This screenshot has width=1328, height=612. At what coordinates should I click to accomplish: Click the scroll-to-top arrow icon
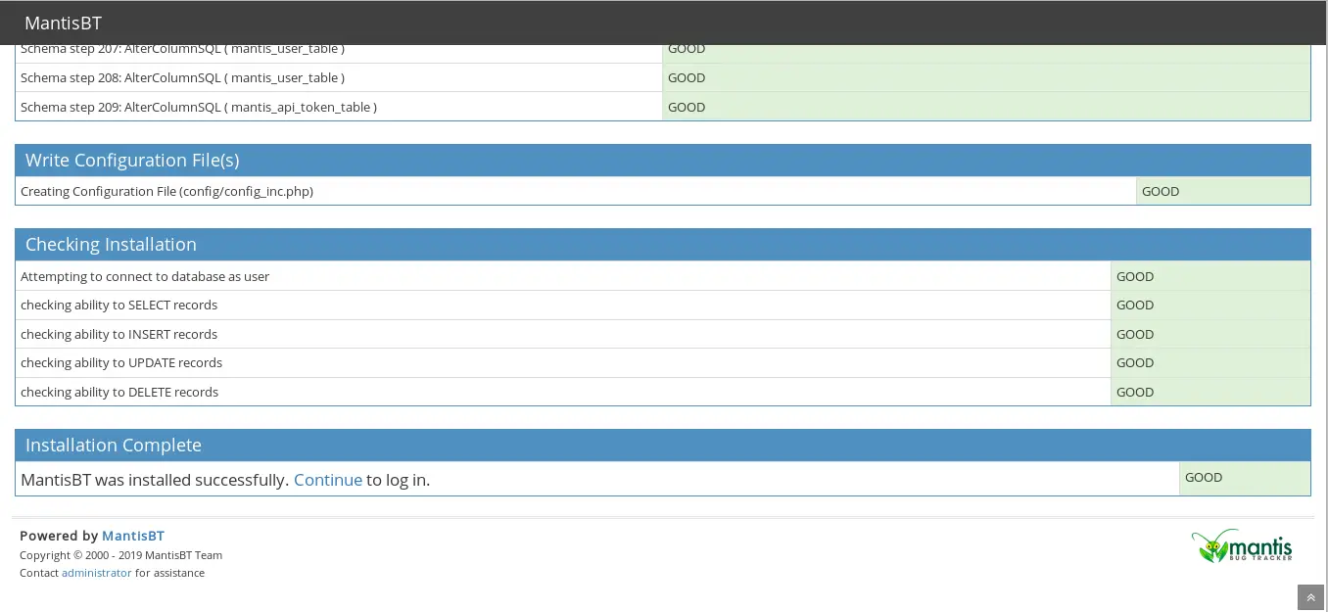point(1309,597)
